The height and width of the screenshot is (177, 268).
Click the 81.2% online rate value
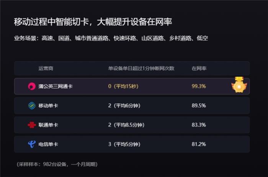(199, 144)
